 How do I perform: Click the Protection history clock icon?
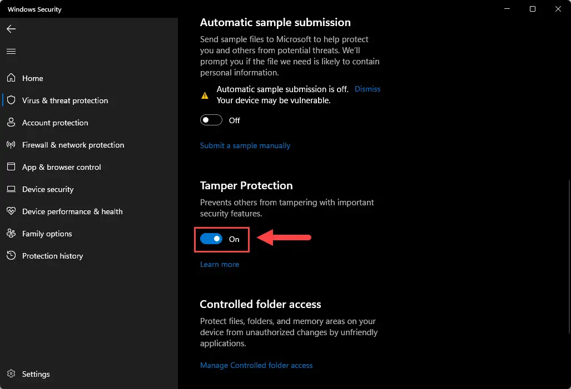tap(11, 256)
